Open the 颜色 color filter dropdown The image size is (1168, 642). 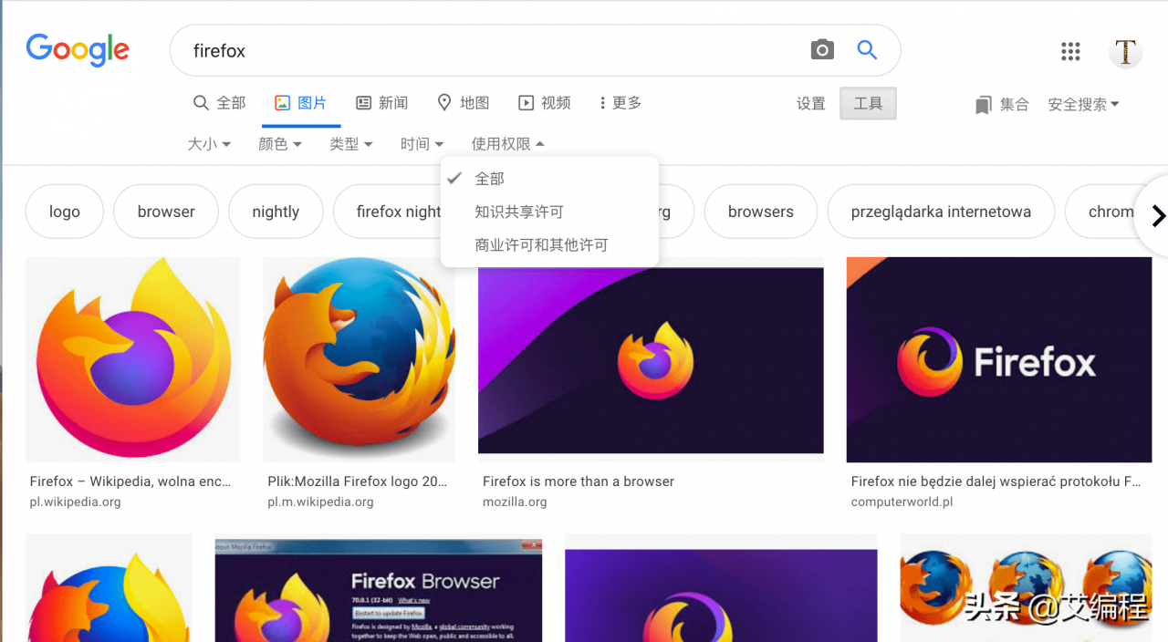(x=279, y=143)
